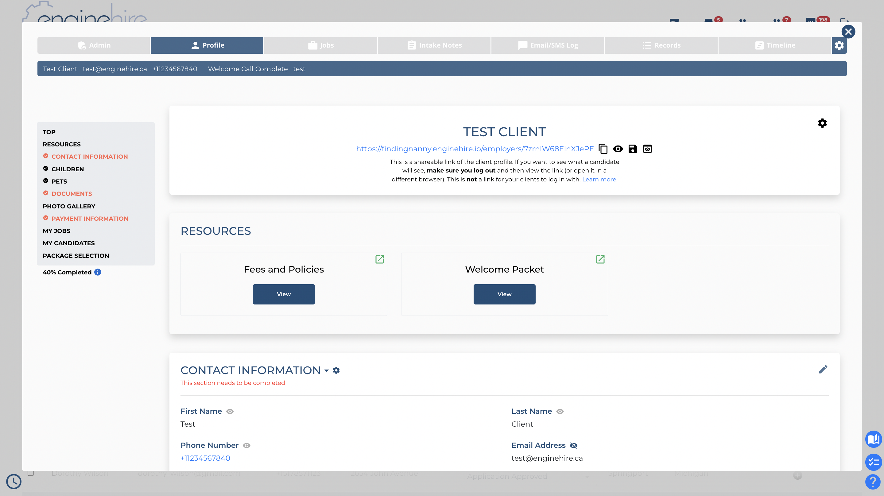Switch to the Email/SMS Log tab
Screen dimensions: 884x496
pos(548,45)
